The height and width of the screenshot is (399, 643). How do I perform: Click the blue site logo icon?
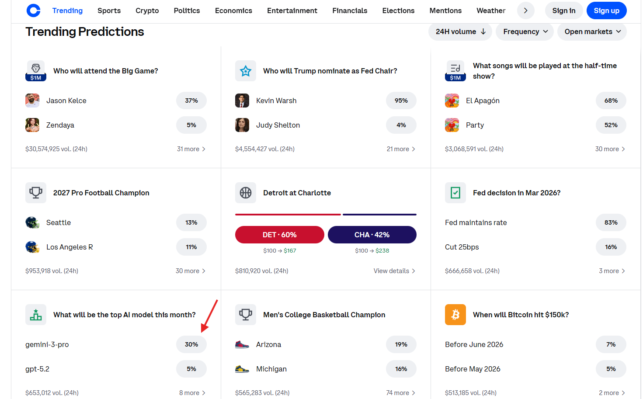tap(33, 10)
